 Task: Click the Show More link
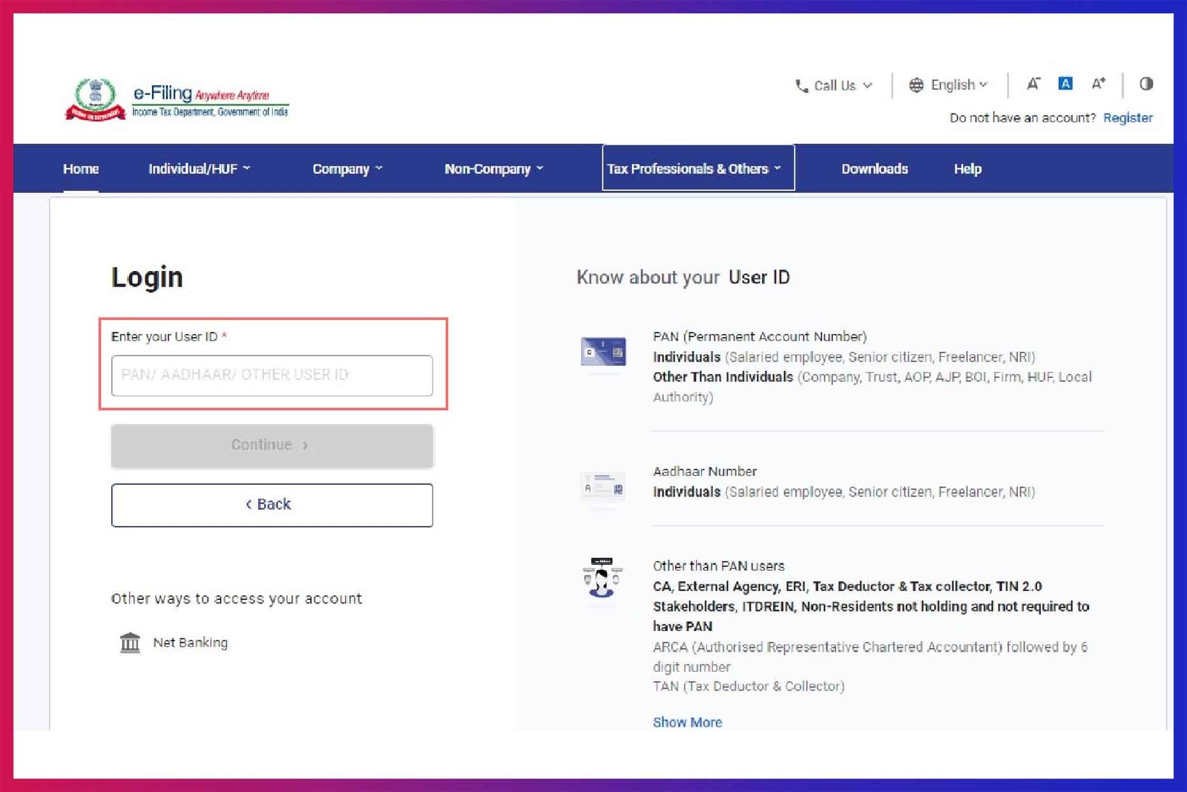point(687,721)
